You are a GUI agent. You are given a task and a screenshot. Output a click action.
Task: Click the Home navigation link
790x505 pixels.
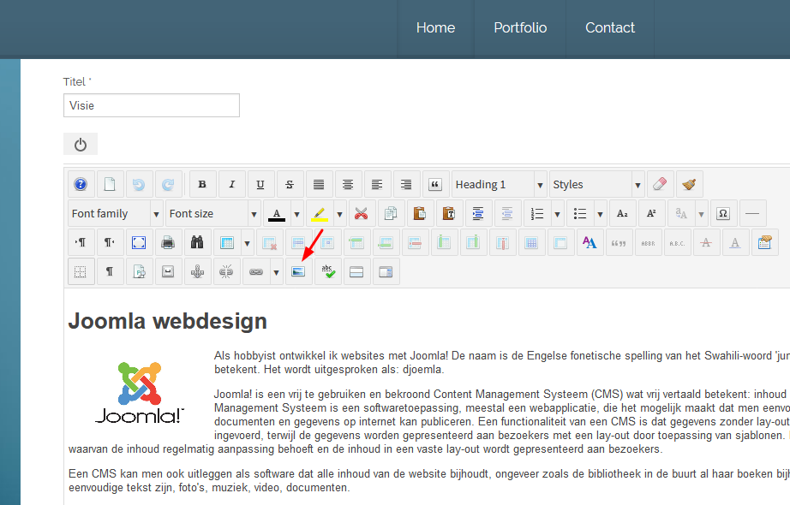[x=435, y=27]
